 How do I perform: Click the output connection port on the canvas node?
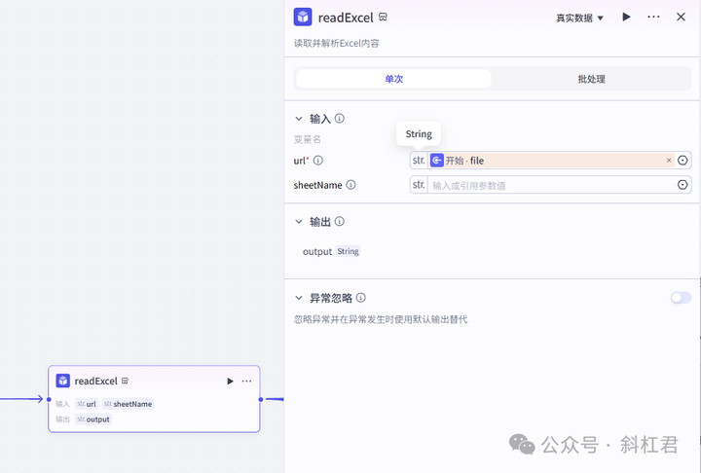coord(261,399)
